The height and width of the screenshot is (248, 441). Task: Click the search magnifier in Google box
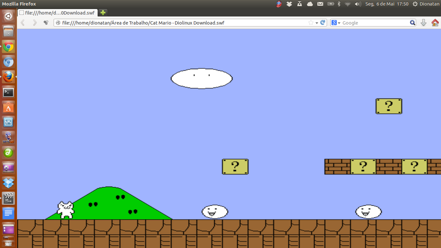(x=412, y=23)
